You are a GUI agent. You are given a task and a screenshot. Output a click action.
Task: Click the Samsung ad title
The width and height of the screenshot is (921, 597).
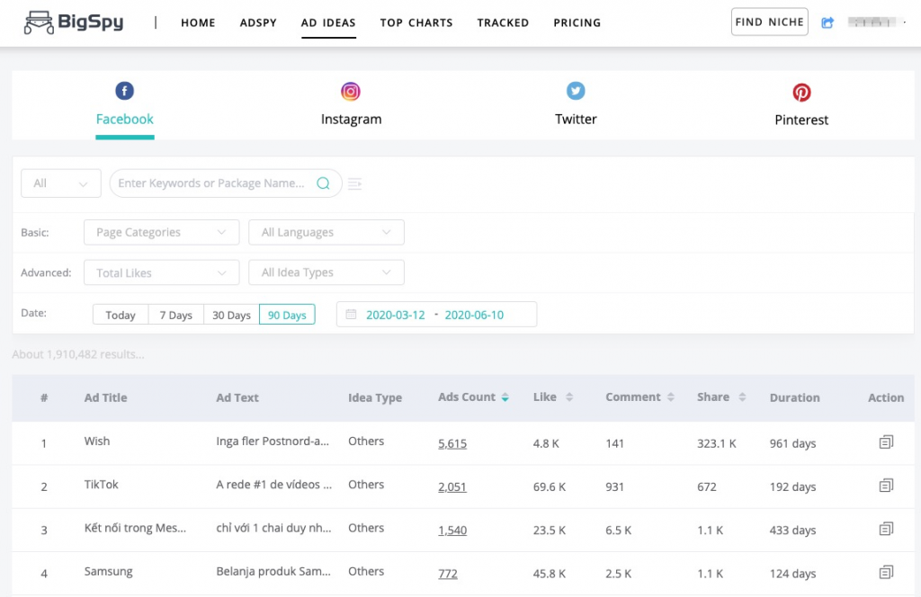(108, 572)
